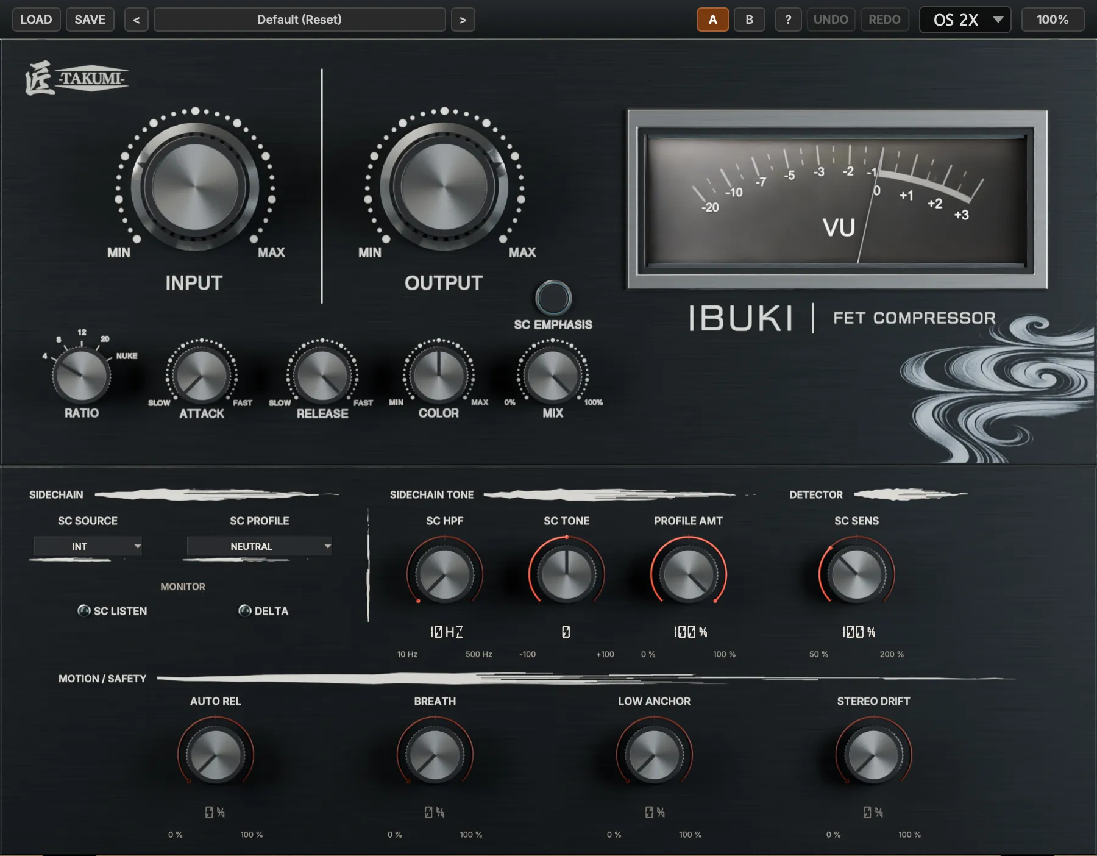Click the LOAD preset button
1097x856 pixels.
click(36, 20)
